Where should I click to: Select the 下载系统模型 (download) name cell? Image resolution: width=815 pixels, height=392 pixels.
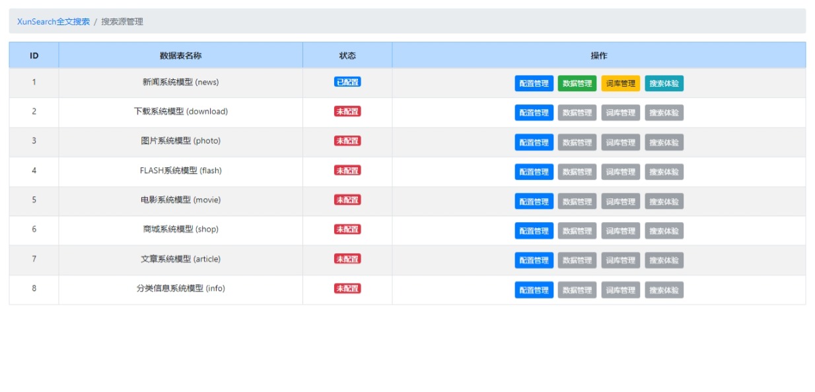180,112
